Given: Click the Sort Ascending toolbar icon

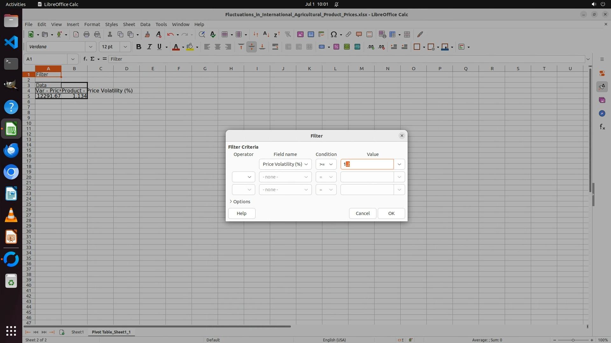Looking at the screenshot, I should 266,34.
